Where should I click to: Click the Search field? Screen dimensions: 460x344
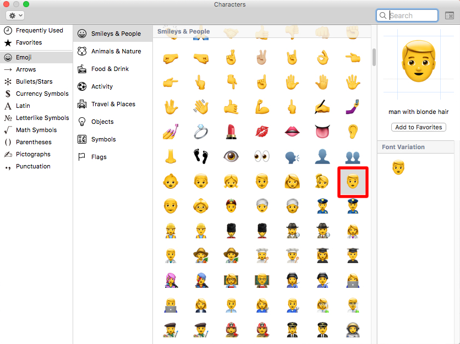407,15
